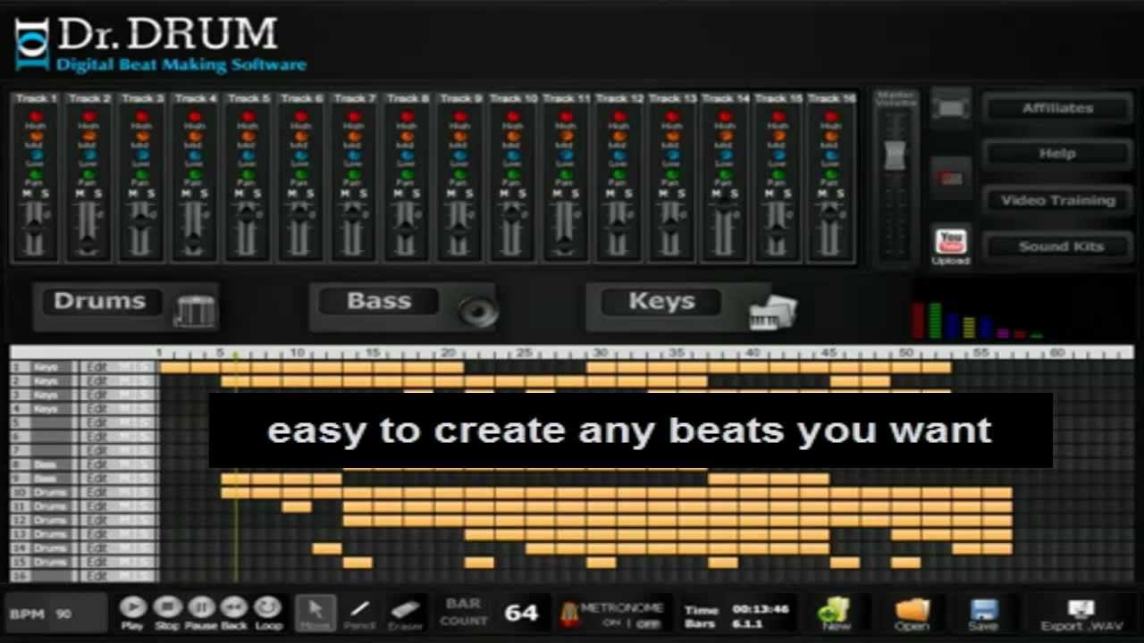Click the Time display 00:13:46
The image size is (1144, 643).
[x=760, y=608]
